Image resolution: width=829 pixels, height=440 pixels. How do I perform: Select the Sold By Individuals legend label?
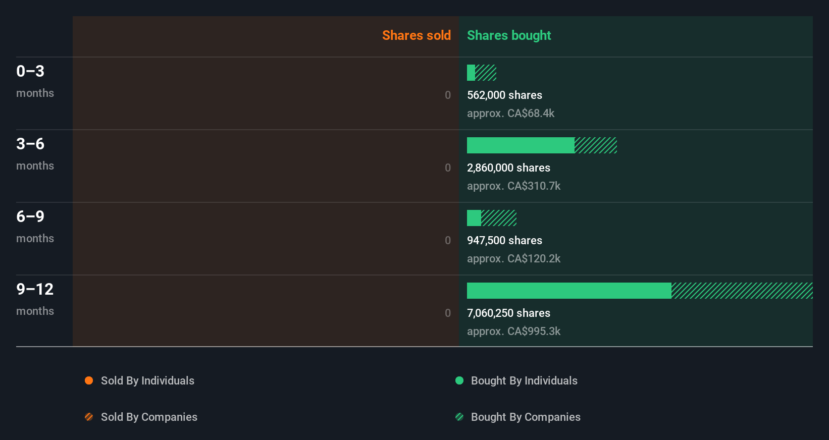(147, 380)
